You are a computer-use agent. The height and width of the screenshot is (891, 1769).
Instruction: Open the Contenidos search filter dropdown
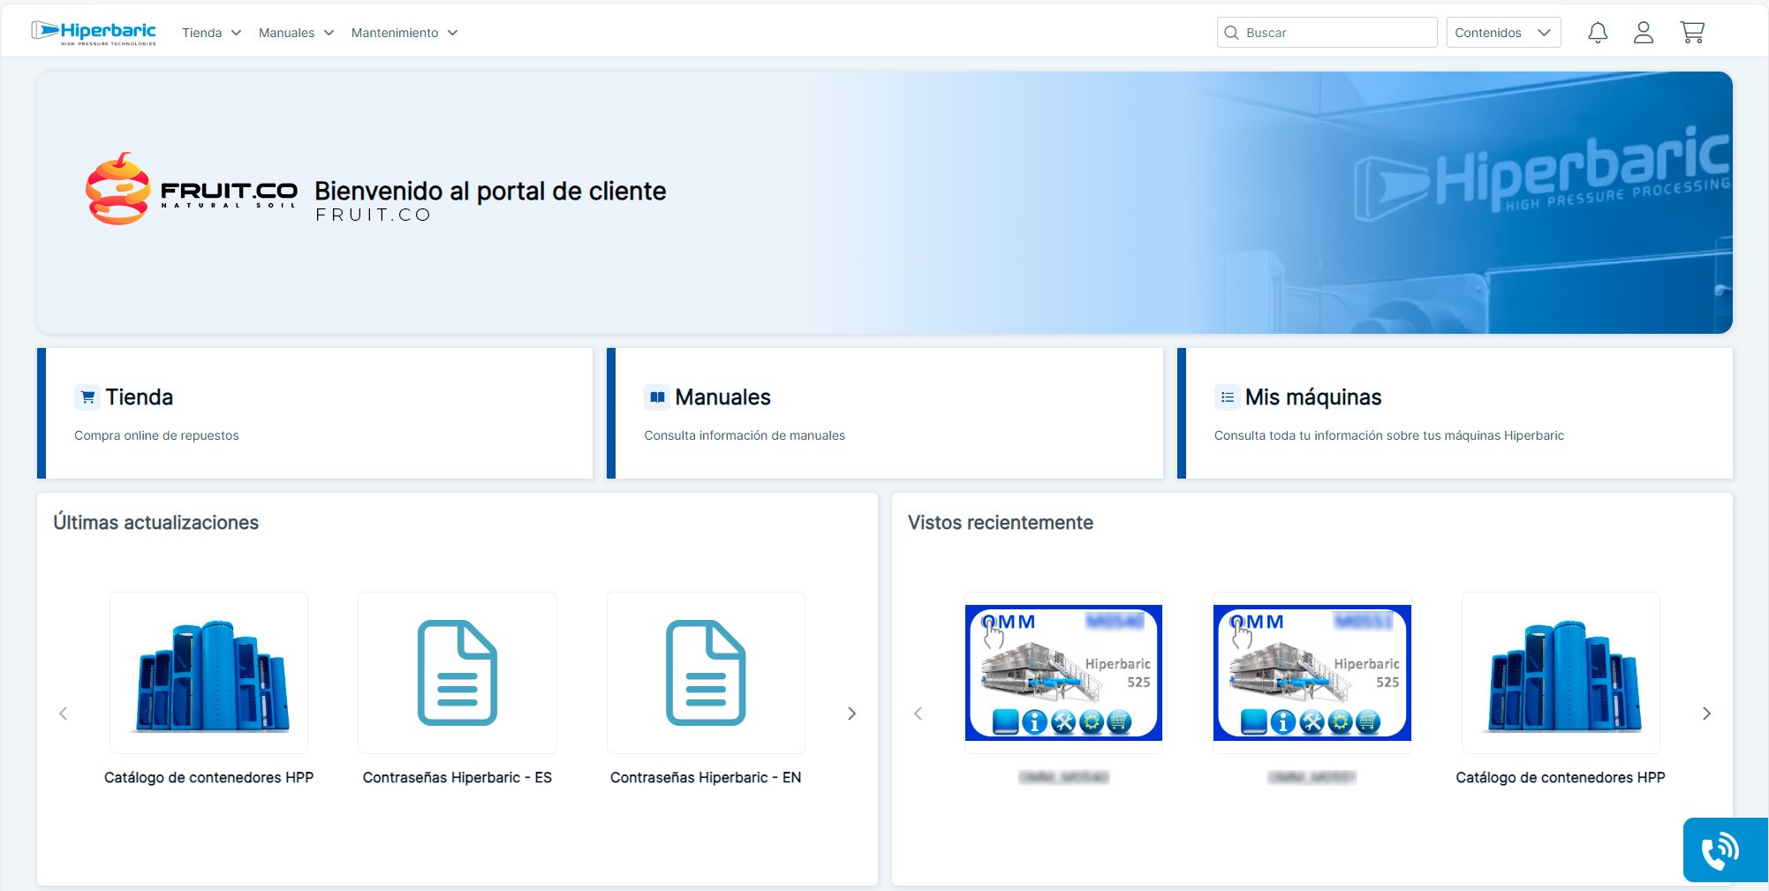pyautogui.click(x=1502, y=33)
